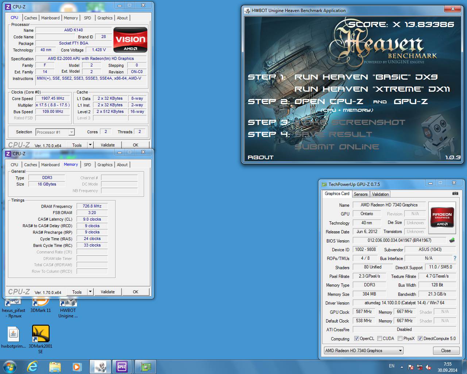Image resolution: width=467 pixels, height=374 pixels.
Task: Click the "16 GBytes" memory size value
Action: tap(47, 184)
